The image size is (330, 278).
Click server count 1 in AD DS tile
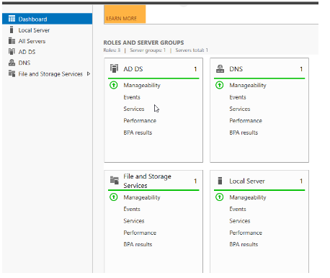(195, 69)
